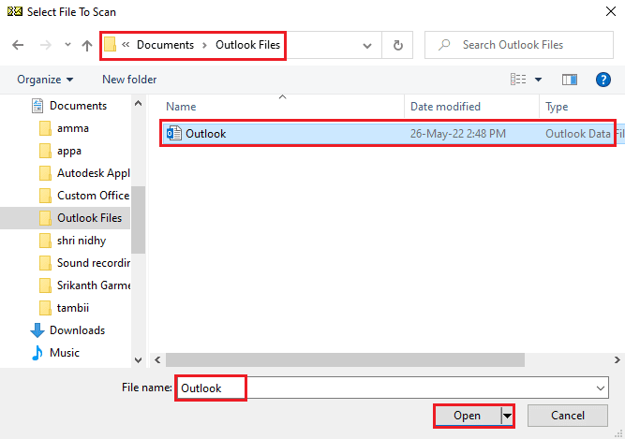Open the shri nidhy folder

tap(82, 241)
